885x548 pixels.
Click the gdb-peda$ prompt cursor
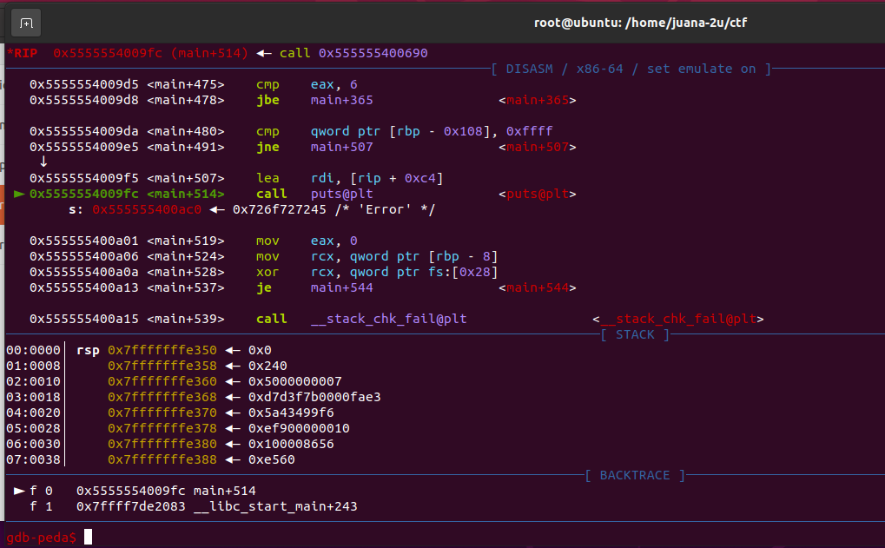(88, 538)
